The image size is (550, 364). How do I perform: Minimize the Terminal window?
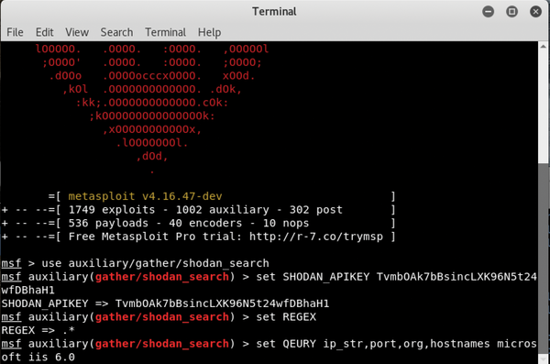point(488,12)
